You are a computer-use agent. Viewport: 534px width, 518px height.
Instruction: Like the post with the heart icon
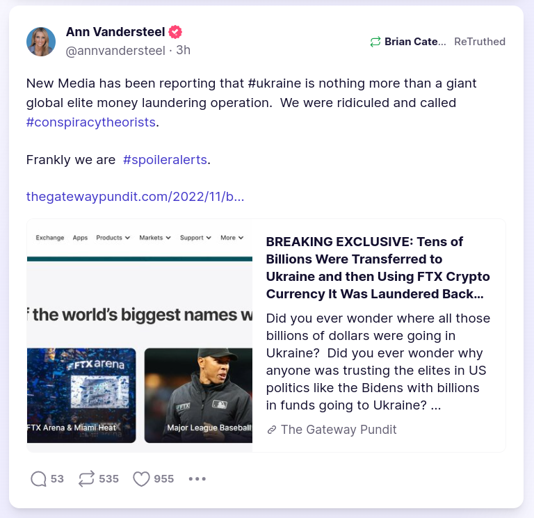pos(141,478)
